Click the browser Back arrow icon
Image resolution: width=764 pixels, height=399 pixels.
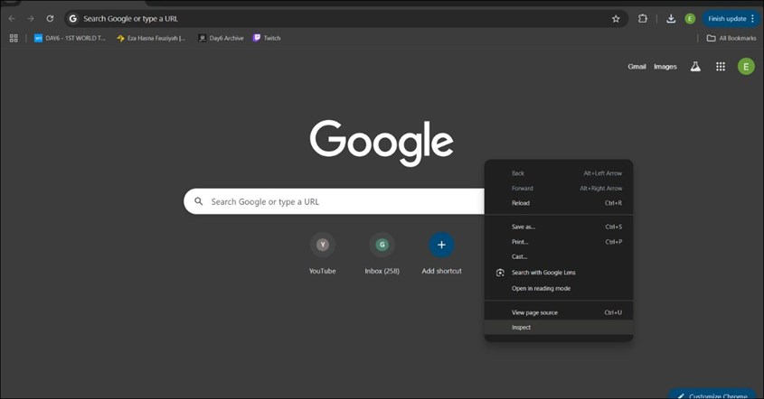pyautogui.click(x=12, y=18)
